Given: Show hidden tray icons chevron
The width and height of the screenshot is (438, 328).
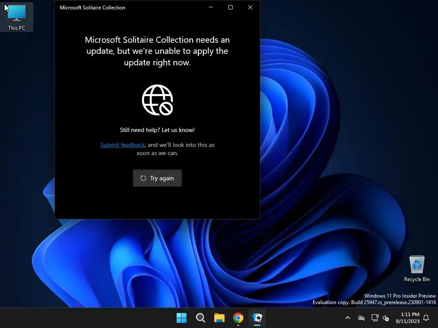Looking at the screenshot, I should [348, 318].
